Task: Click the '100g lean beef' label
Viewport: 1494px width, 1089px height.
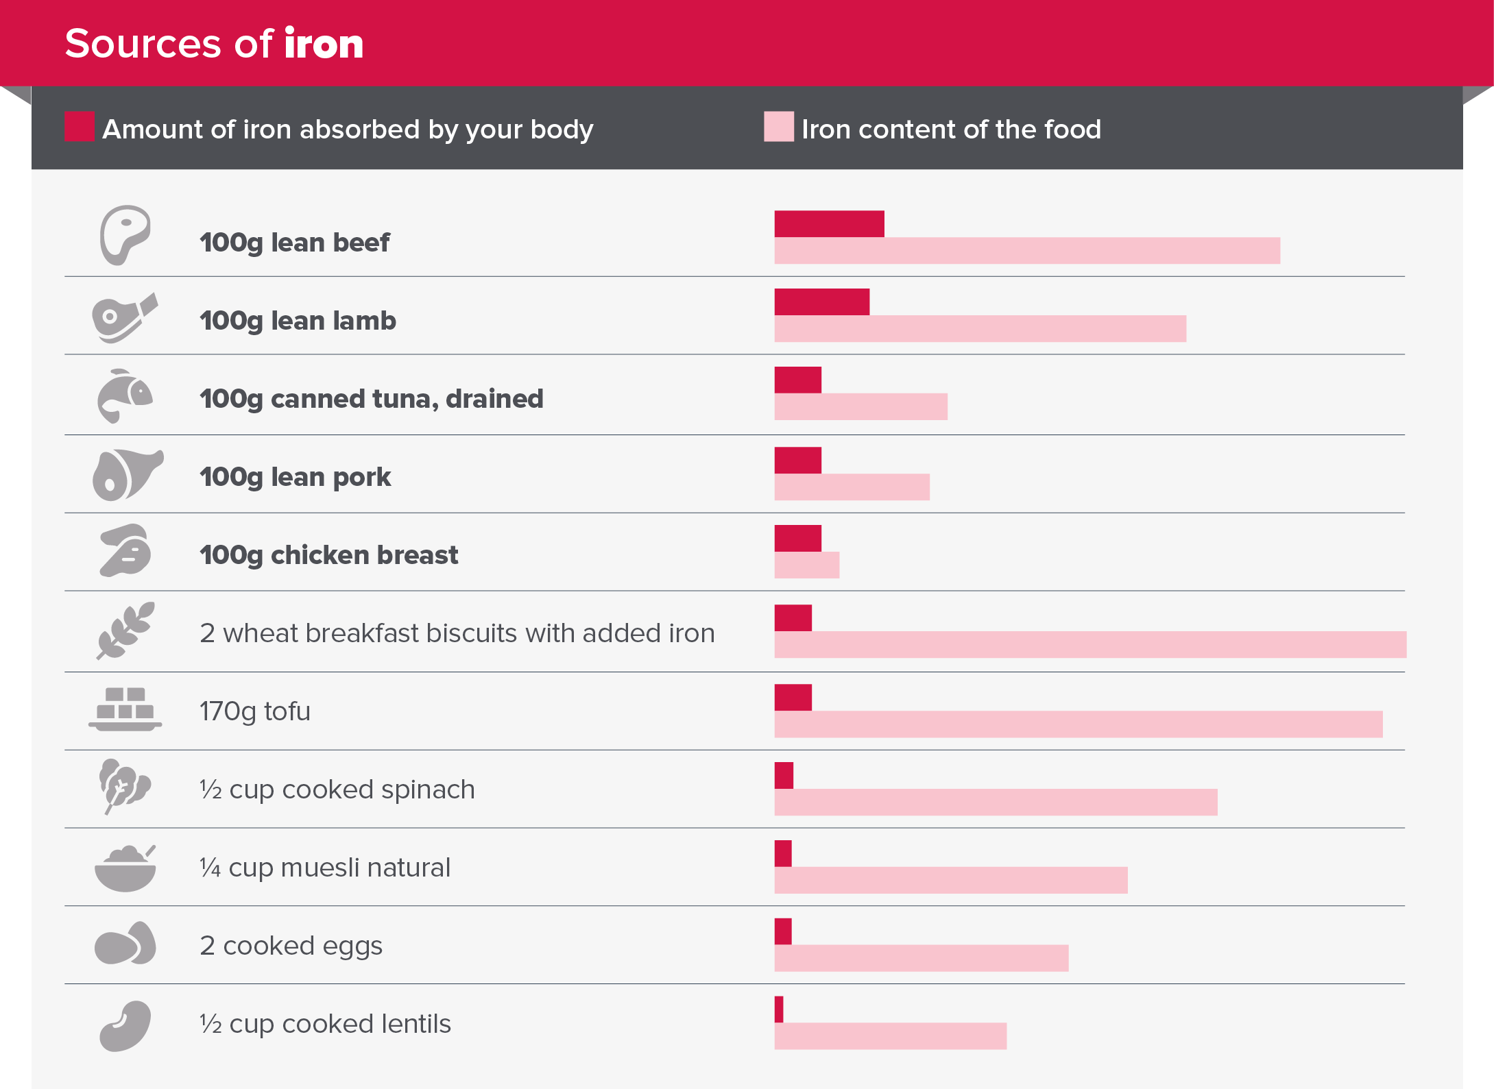Action: (x=295, y=243)
